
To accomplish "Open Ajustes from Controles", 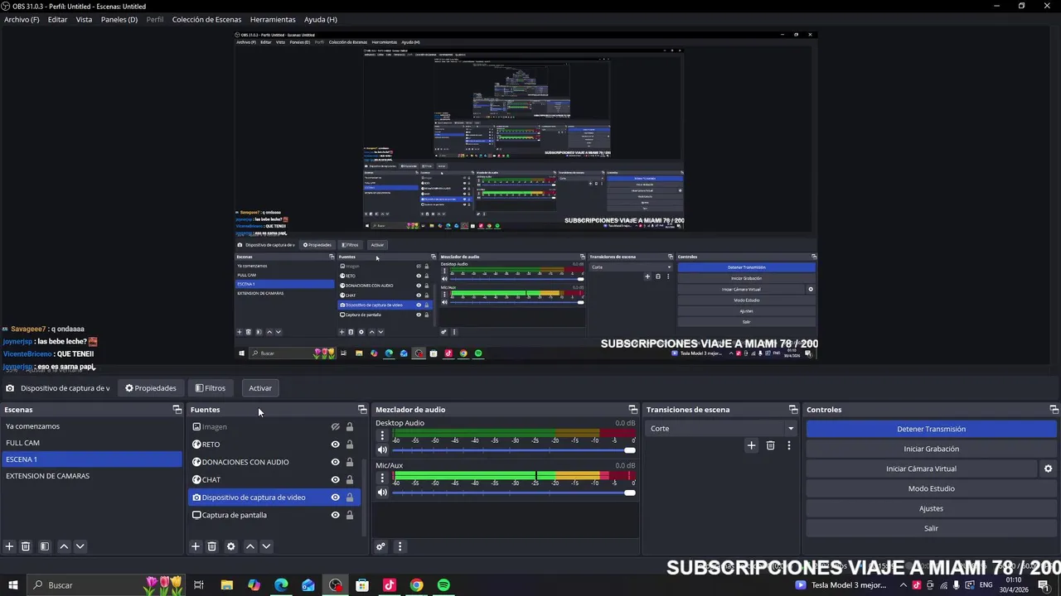I will coord(931,508).
